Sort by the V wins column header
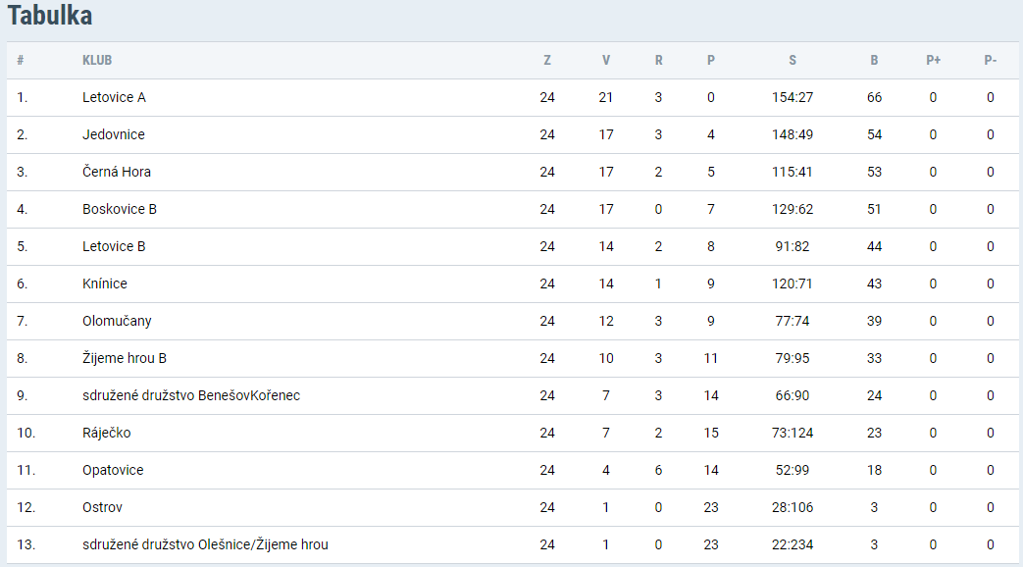Screen dimensions: 1023x567 (x=606, y=60)
